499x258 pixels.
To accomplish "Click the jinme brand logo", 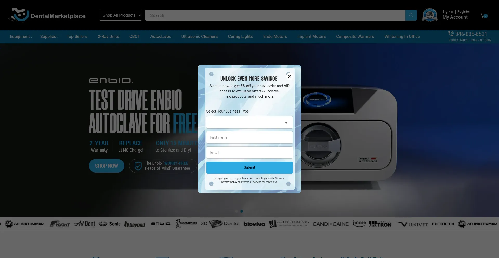I will (x=359, y=223).
